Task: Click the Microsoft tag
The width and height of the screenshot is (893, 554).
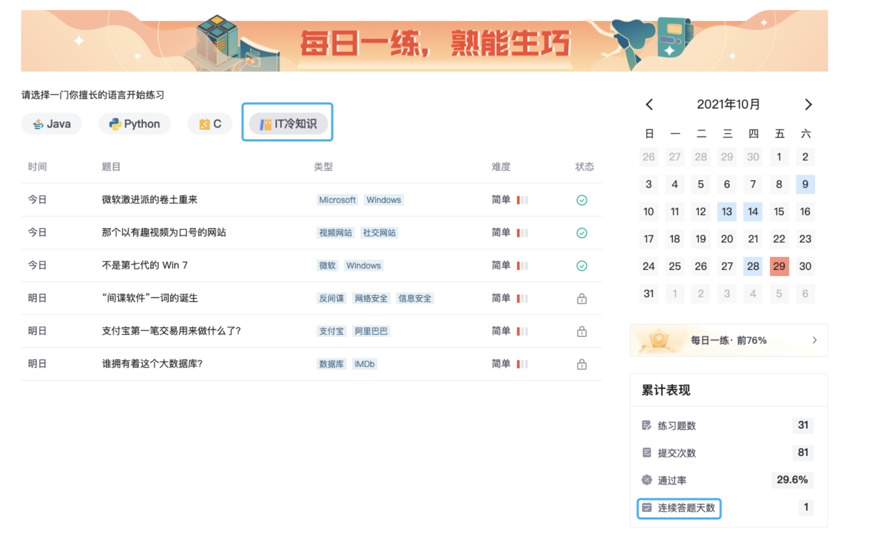Action: pyautogui.click(x=337, y=200)
